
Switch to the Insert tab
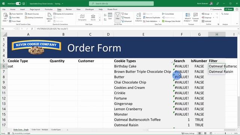(22, 9)
